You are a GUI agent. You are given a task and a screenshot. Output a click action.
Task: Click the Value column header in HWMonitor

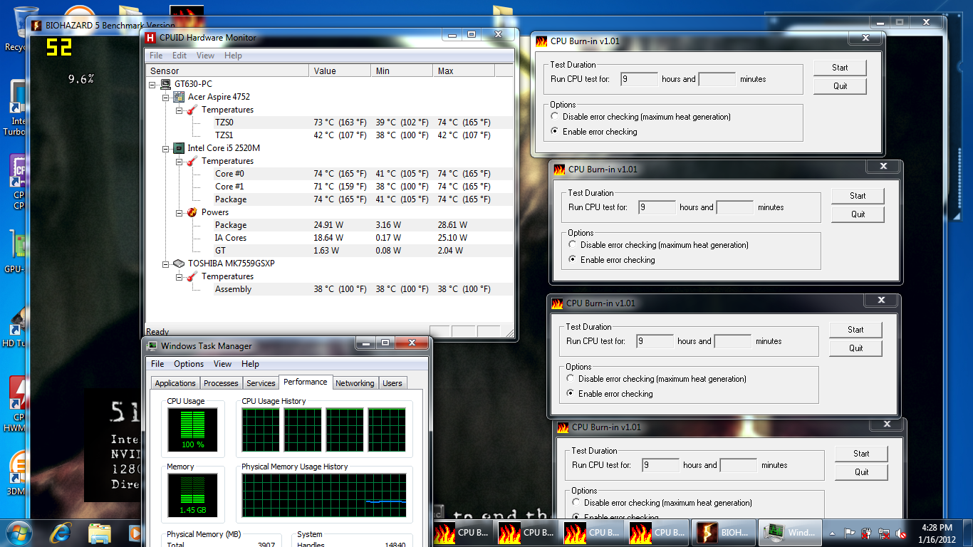[x=340, y=71]
